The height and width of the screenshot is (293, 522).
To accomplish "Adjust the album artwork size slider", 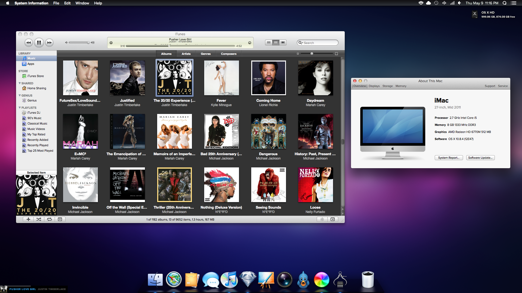I will (x=317, y=54).
